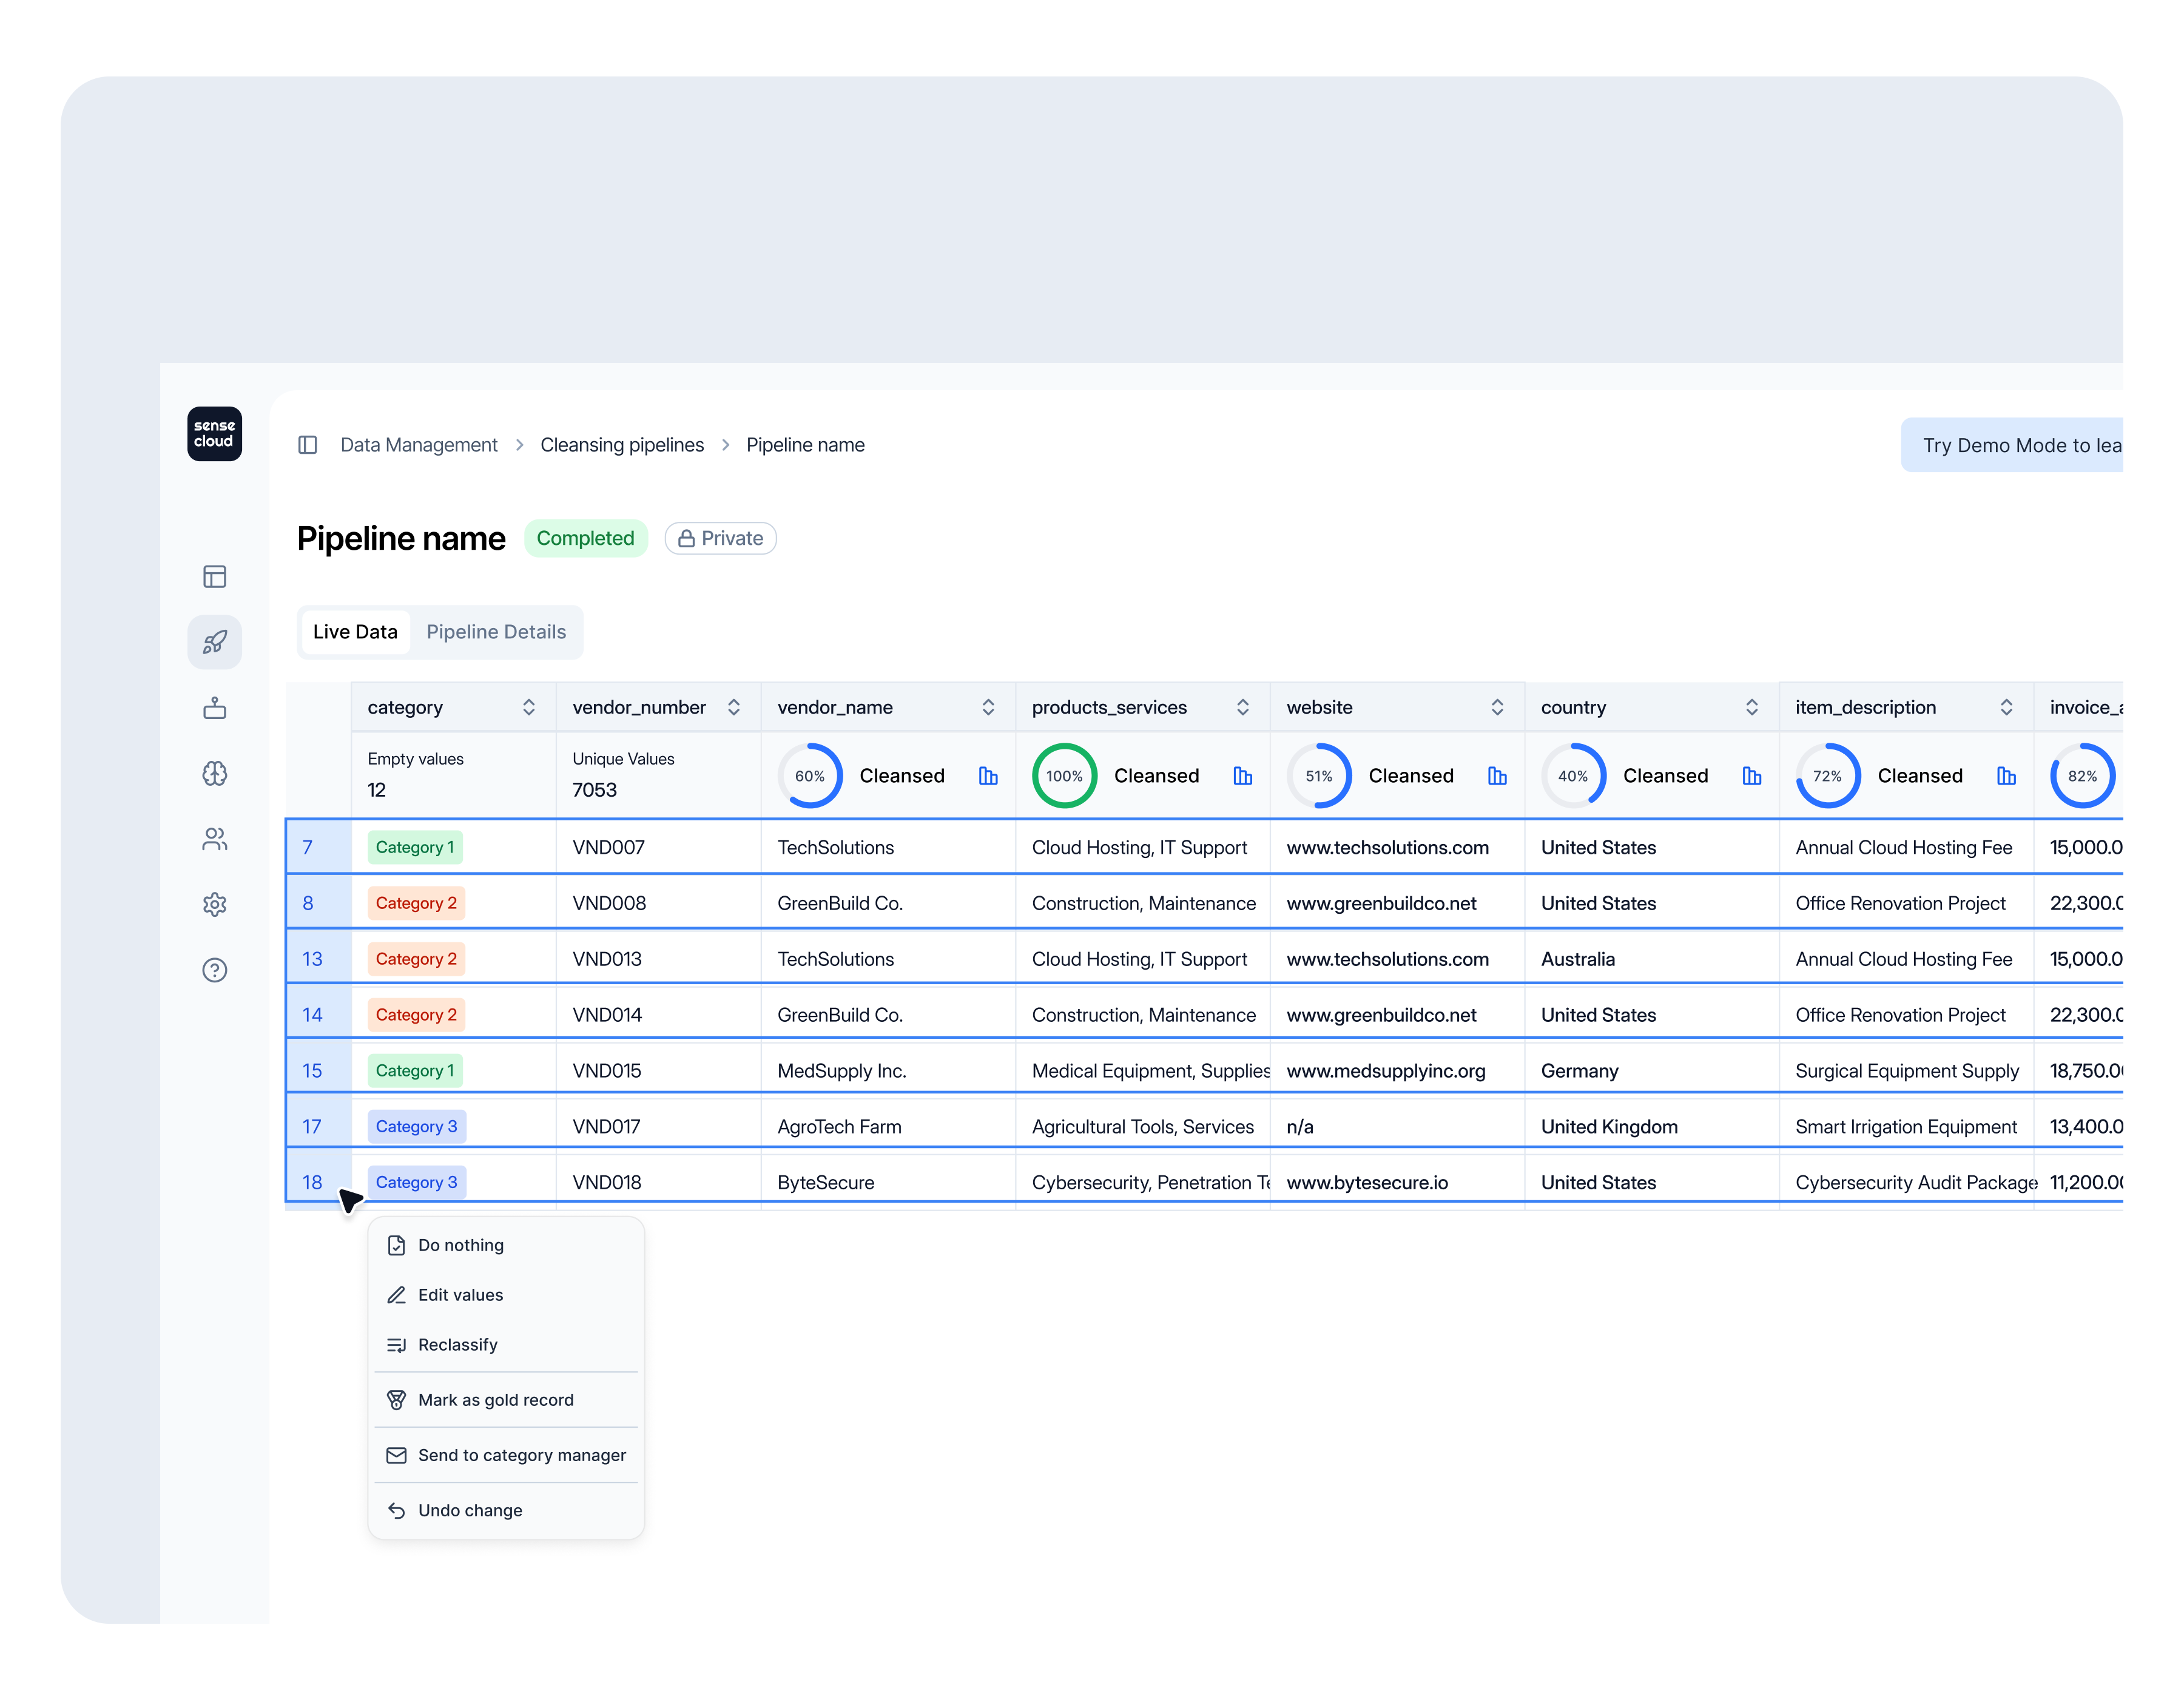Open the robot bot icon in sidebar
This screenshot has height=1699, width=2184.
[x=214, y=707]
